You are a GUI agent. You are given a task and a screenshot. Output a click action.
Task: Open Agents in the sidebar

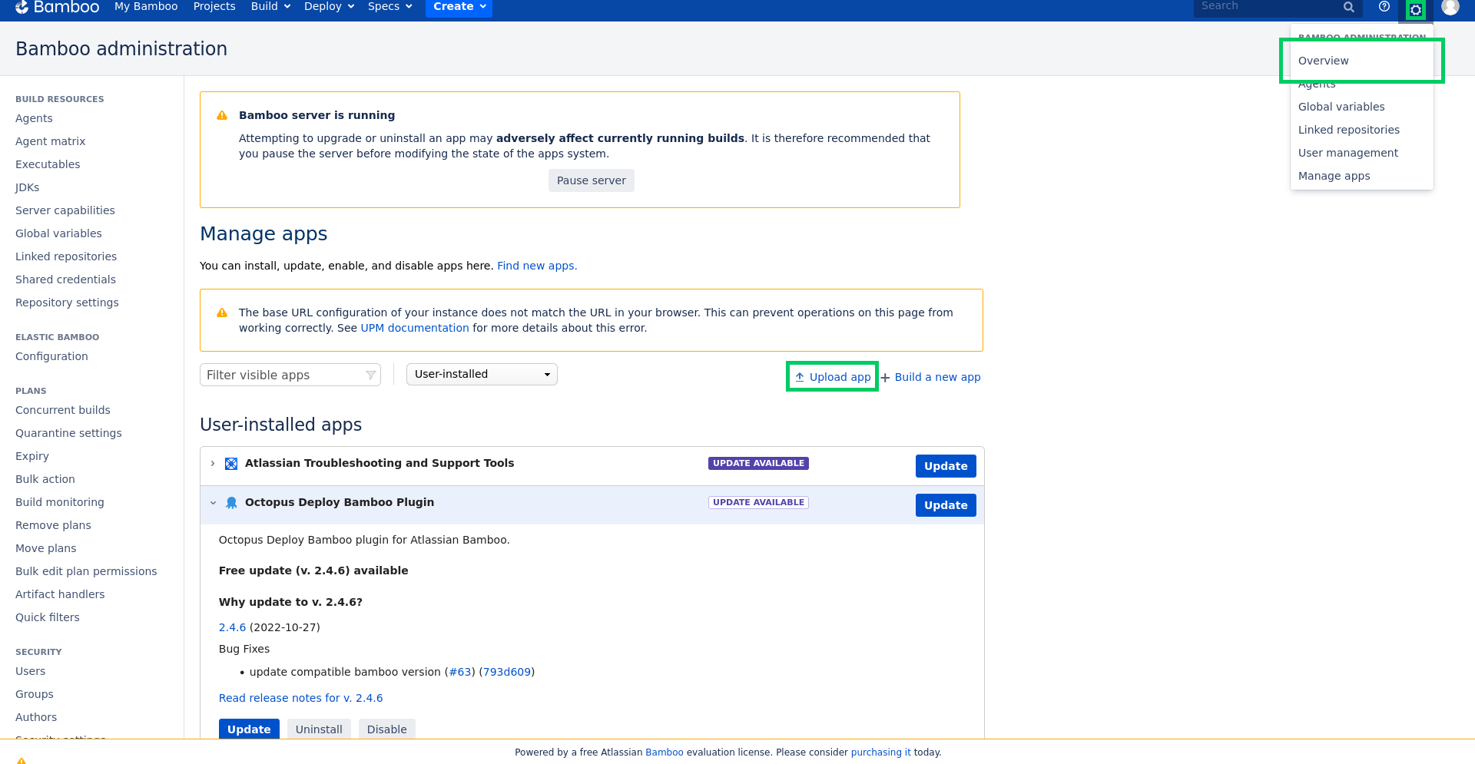34,118
